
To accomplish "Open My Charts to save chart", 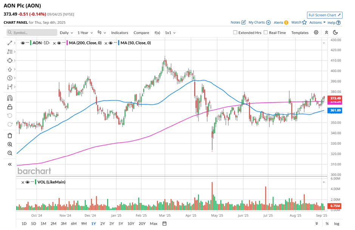I will pyautogui.click(x=259, y=22).
